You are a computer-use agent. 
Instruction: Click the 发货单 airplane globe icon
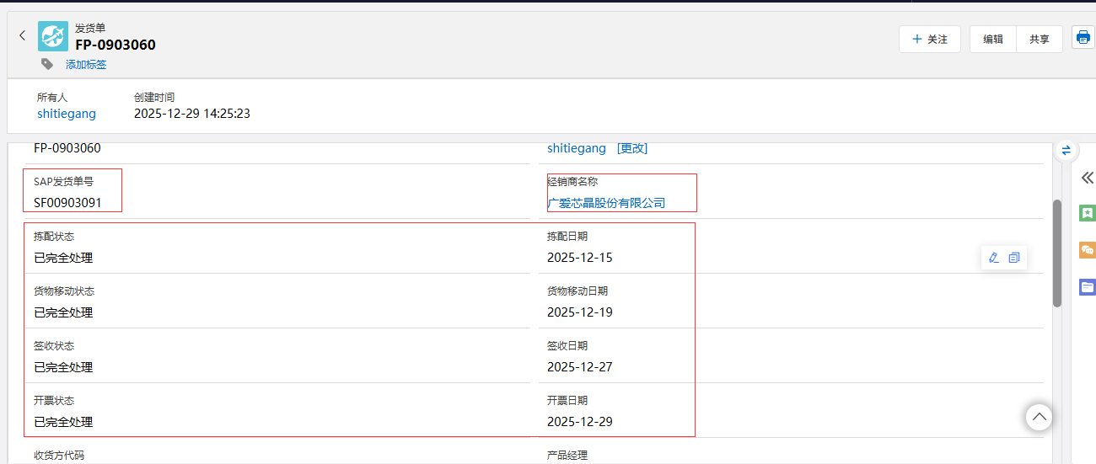(53, 36)
